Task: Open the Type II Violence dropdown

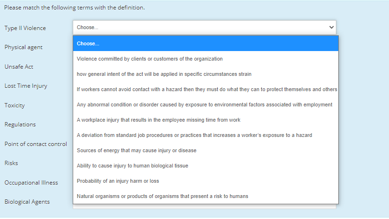Action: [x=204, y=28]
